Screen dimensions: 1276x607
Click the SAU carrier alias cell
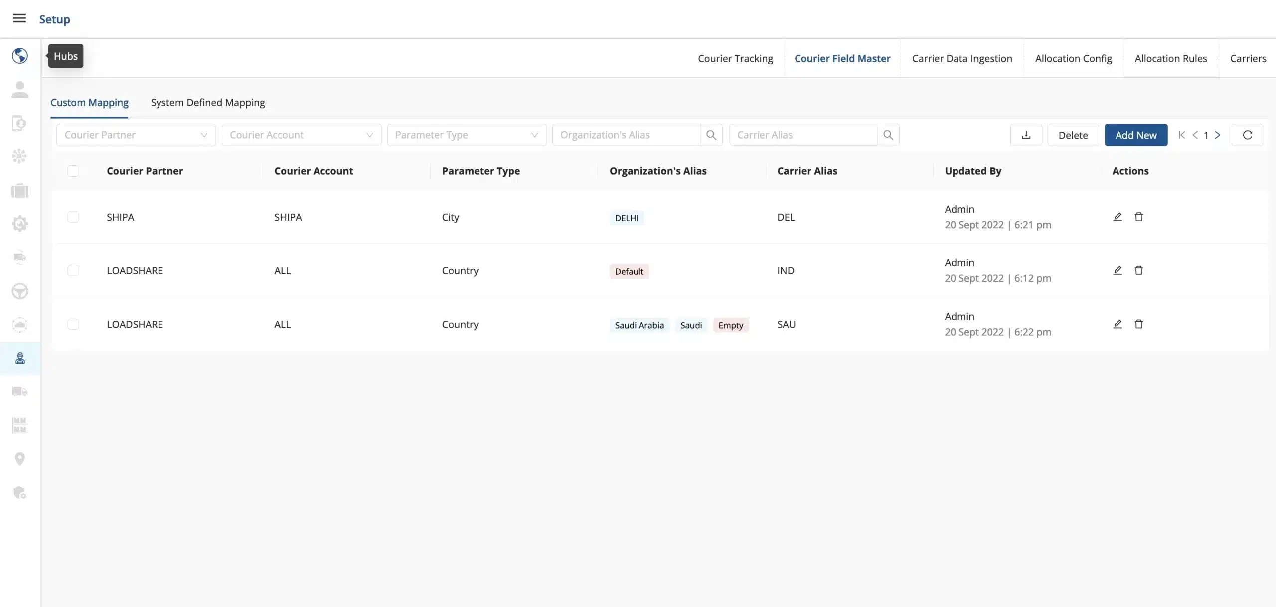pos(786,324)
